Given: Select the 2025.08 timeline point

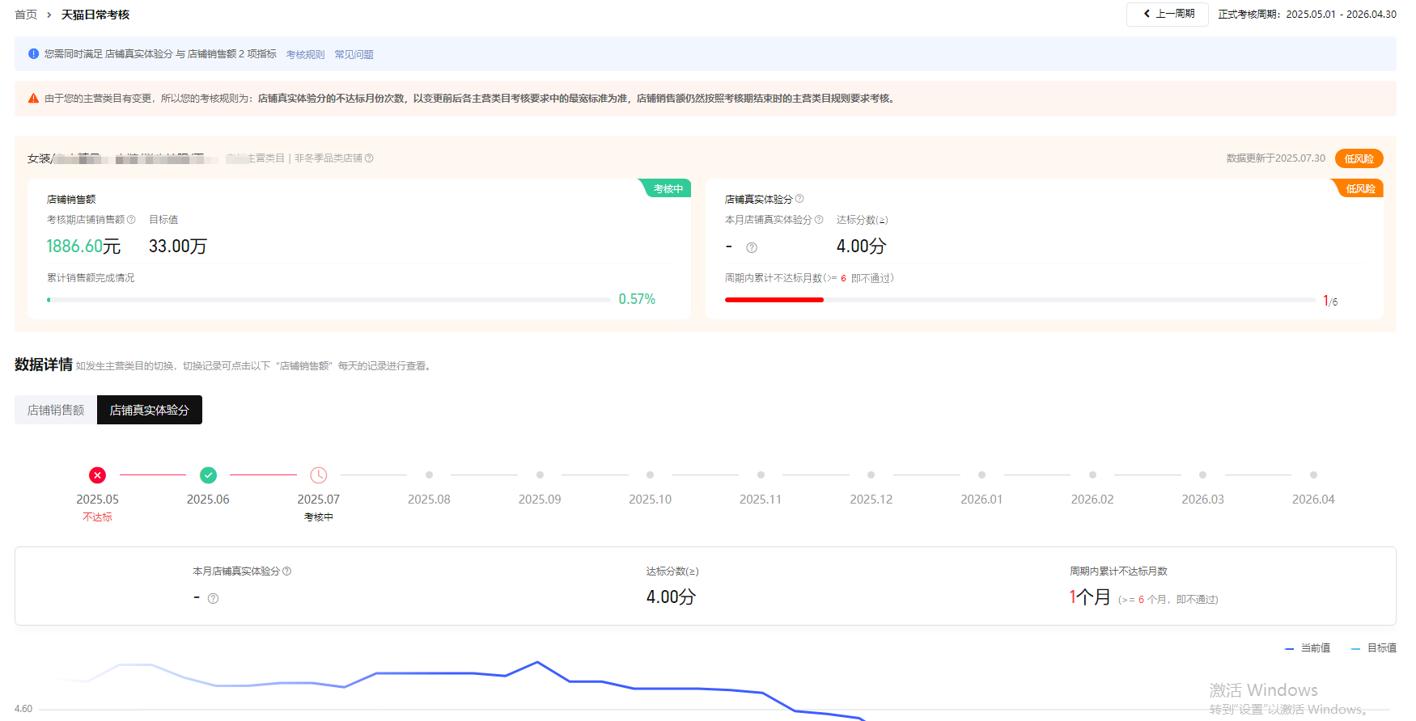Looking at the screenshot, I should point(429,475).
